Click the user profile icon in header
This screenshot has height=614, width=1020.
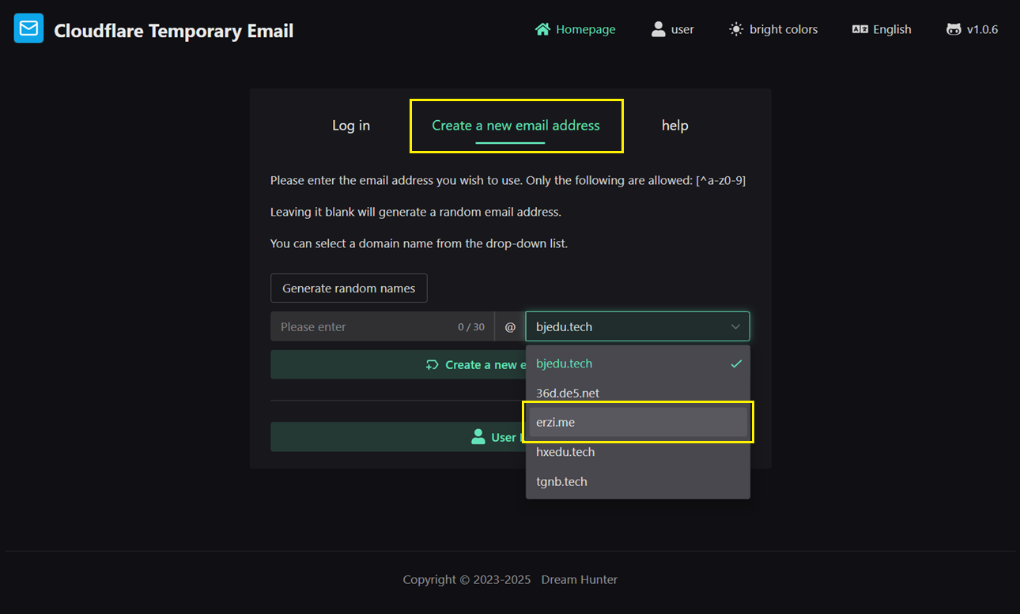click(x=658, y=29)
